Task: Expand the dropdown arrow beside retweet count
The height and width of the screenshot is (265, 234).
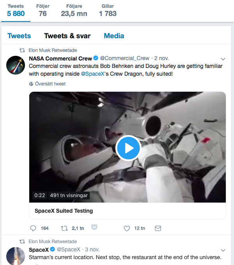Action: (x=94, y=228)
